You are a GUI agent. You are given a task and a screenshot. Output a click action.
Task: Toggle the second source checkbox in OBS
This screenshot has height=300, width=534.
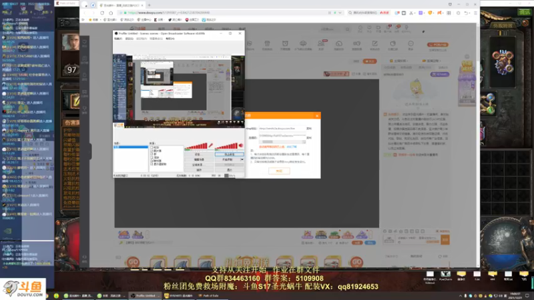click(152, 151)
